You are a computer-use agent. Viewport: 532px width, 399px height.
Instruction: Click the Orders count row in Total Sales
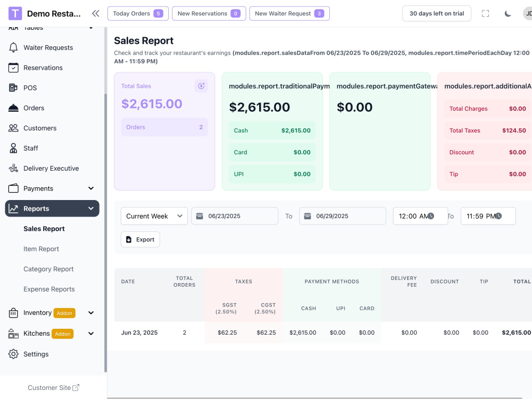coord(164,127)
